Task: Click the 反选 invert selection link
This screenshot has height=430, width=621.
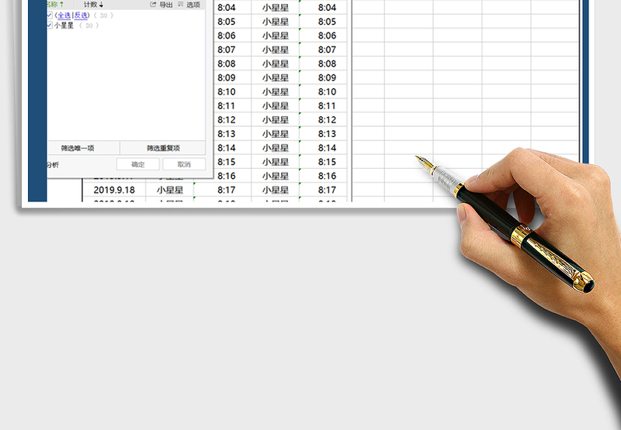Action: [x=81, y=15]
